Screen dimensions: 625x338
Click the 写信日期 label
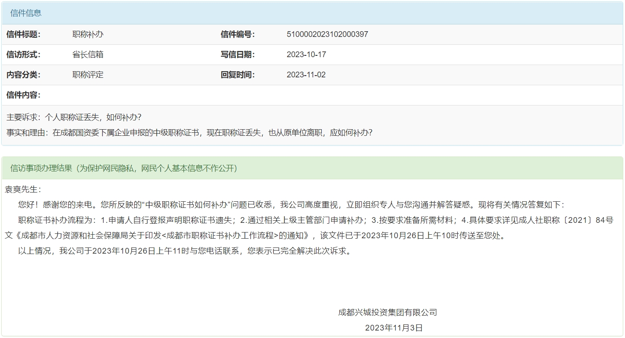238,55
